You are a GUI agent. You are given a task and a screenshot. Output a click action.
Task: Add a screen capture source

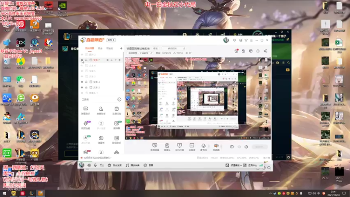click(x=155, y=147)
